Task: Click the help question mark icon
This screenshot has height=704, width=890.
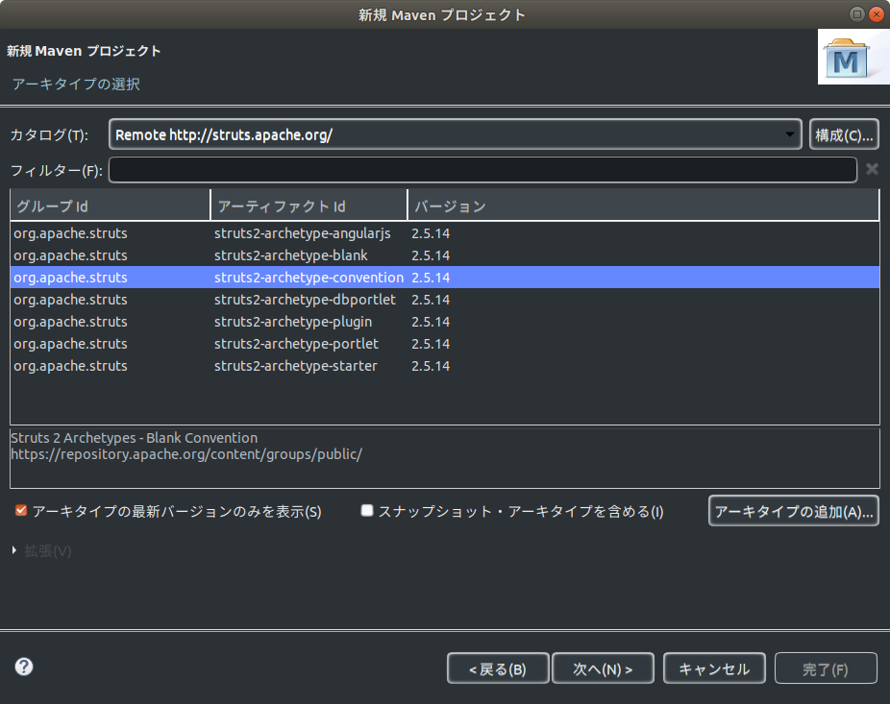Action: pyautogui.click(x=24, y=667)
